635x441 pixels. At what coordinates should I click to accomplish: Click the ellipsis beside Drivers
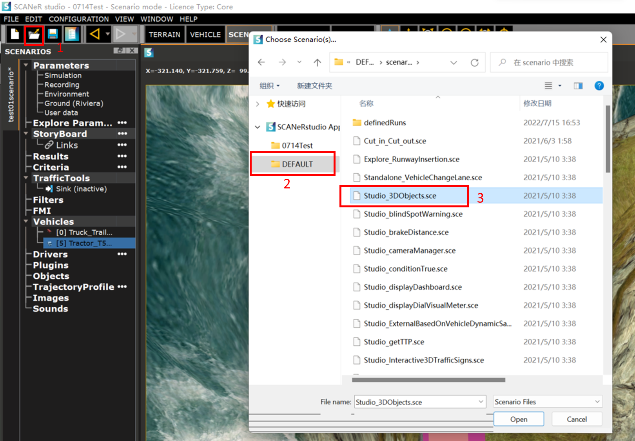click(122, 254)
